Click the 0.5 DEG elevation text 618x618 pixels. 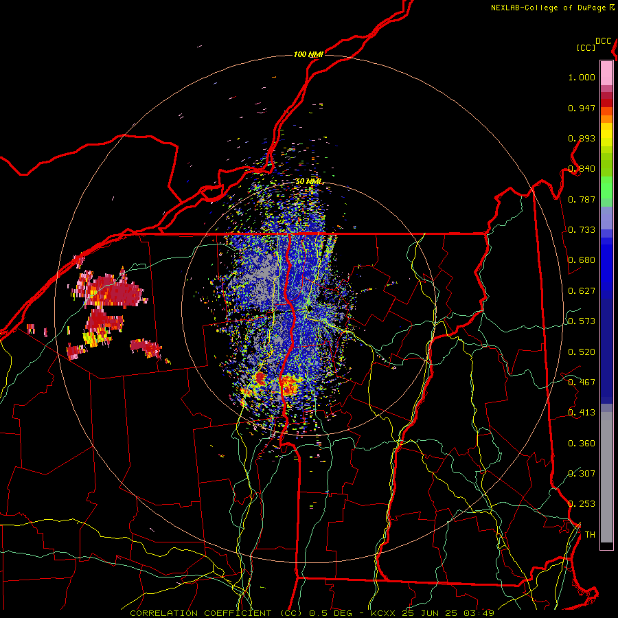coord(331,613)
